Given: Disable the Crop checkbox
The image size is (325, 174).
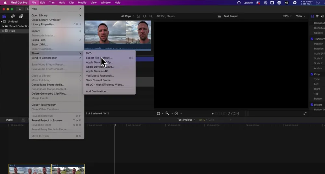Looking at the screenshot, I should pyautogui.click(x=312, y=74).
